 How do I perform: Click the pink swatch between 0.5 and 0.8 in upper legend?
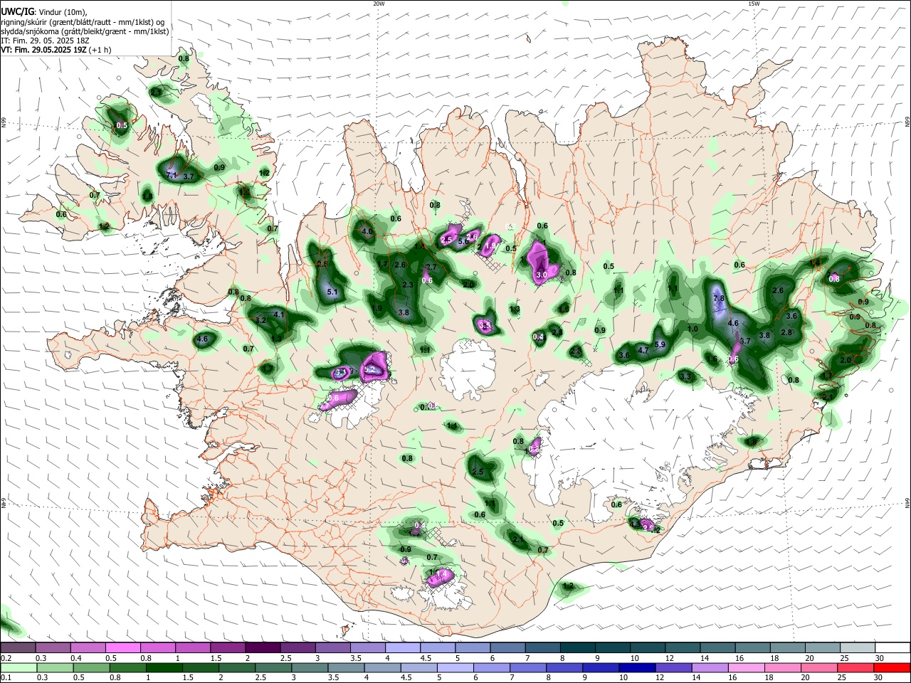(x=123, y=647)
